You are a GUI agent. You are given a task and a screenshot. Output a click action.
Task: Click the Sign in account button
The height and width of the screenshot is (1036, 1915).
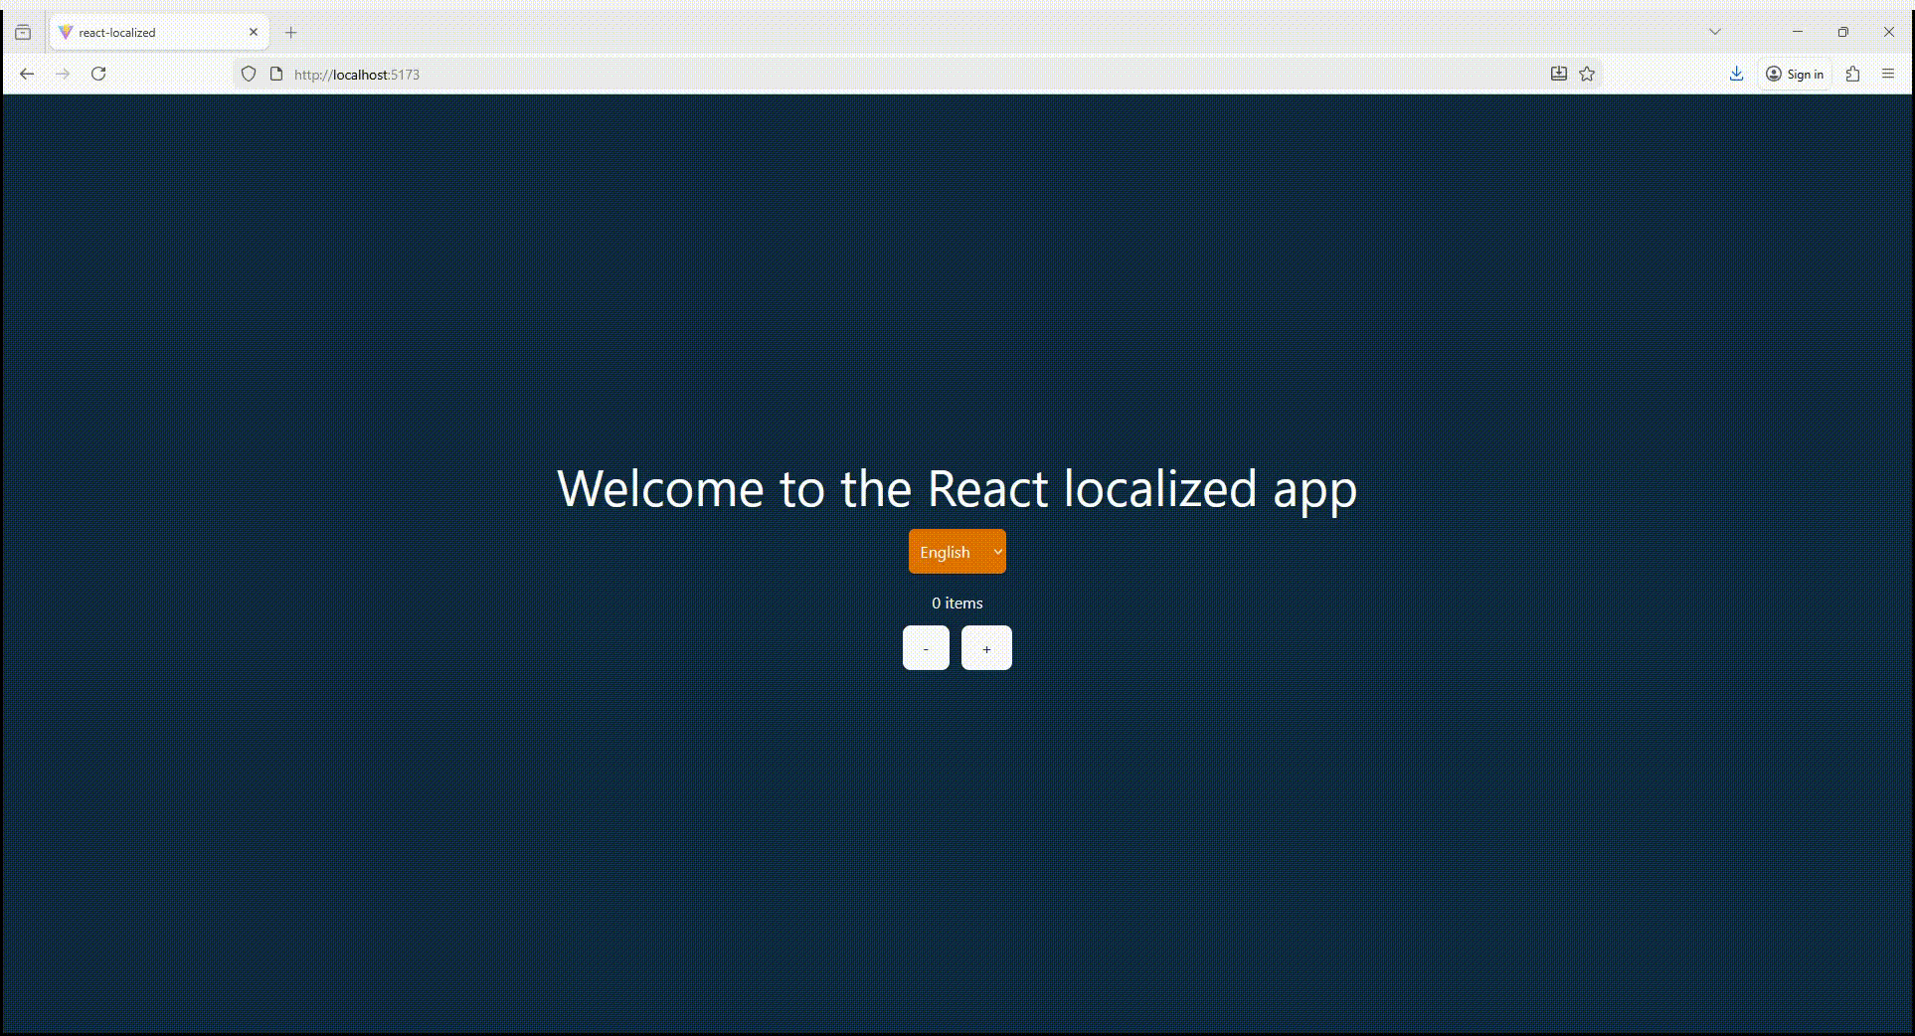point(1794,74)
